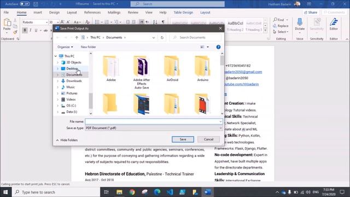The image size is (350, 197).
Task: Click Documents in the address breadcrumb
Action: click(x=114, y=38)
